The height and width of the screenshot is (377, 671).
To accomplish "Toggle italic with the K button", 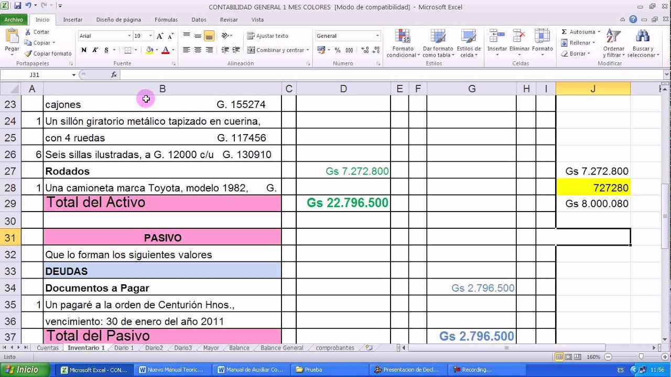I will pyautogui.click(x=95, y=50).
